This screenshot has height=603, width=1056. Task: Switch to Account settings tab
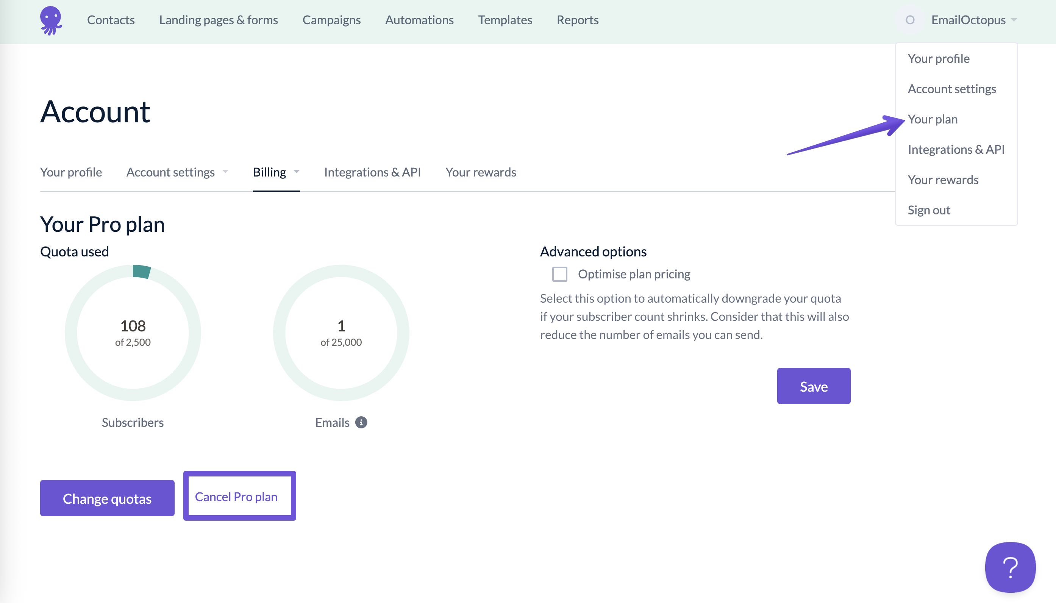[x=170, y=172]
